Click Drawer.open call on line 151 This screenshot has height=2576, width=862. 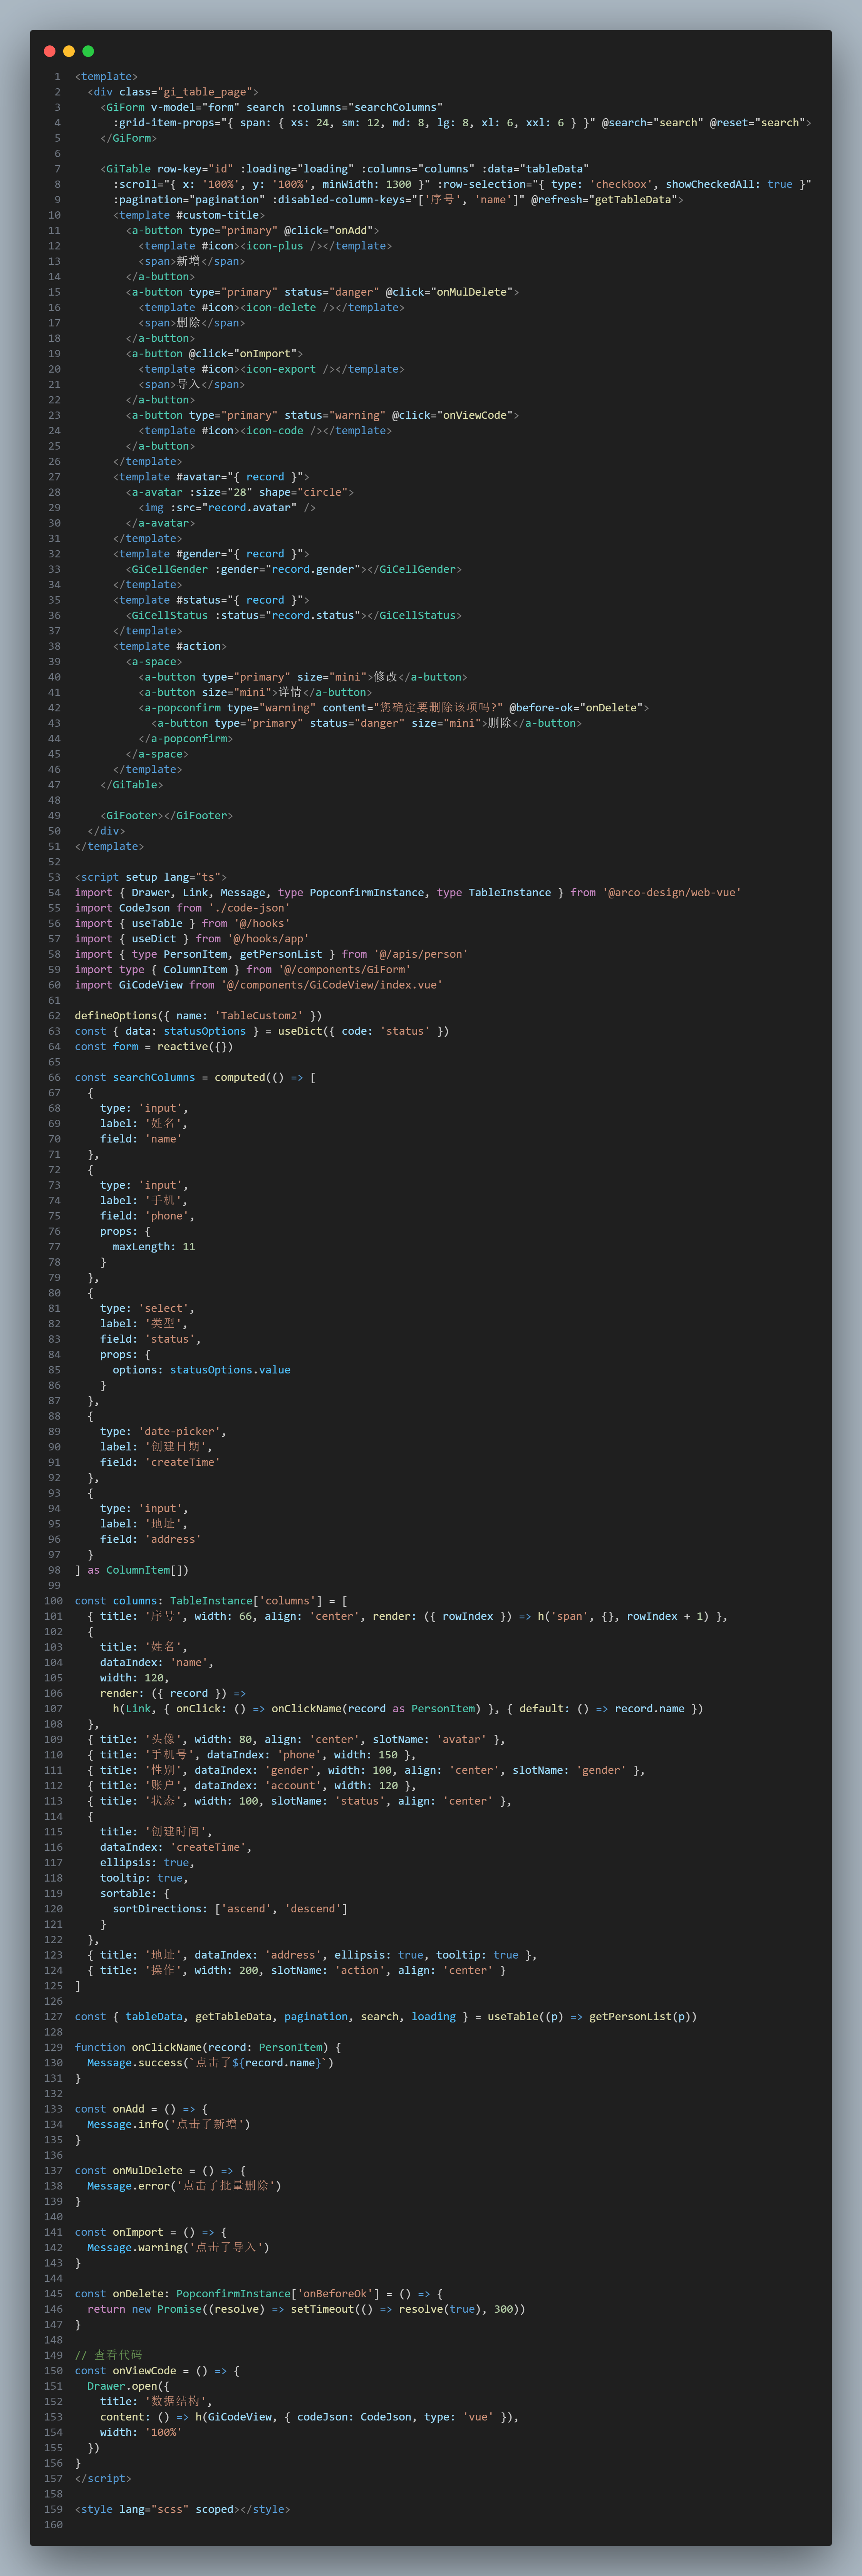point(122,2386)
